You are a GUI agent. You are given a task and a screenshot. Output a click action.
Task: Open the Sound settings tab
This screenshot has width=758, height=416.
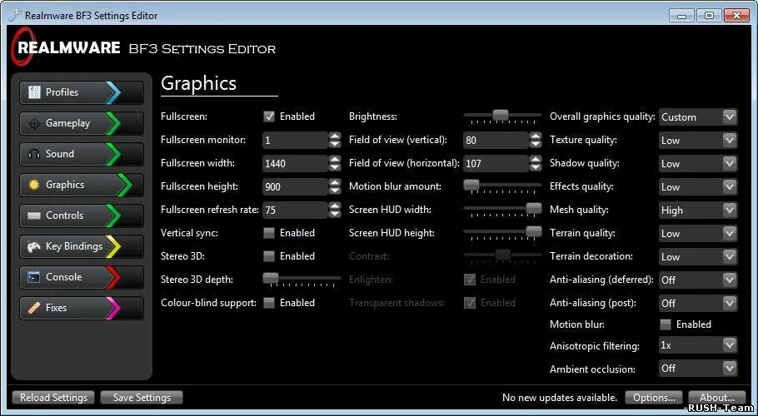82,155
